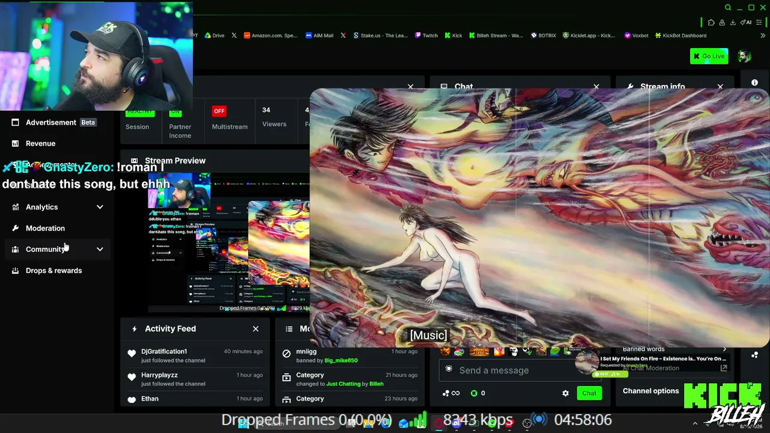The height and width of the screenshot is (433, 770).
Task: Open the BOTRIX bookmark
Action: pos(543,35)
